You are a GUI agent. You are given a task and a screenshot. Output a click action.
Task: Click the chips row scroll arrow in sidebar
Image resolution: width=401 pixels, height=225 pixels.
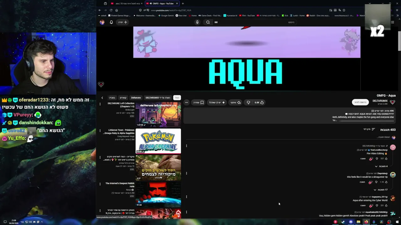[102, 98]
